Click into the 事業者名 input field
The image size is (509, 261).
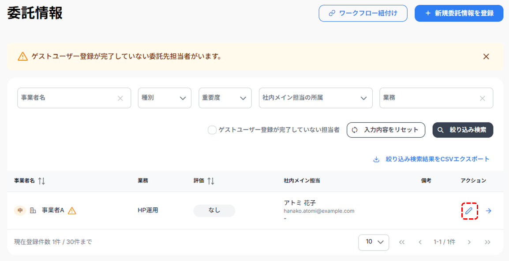click(66, 98)
